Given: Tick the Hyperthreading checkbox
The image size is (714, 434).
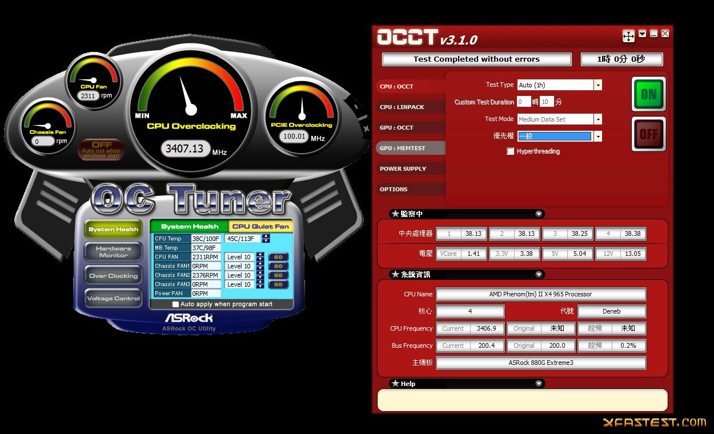Looking at the screenshot, I should 511,151.
